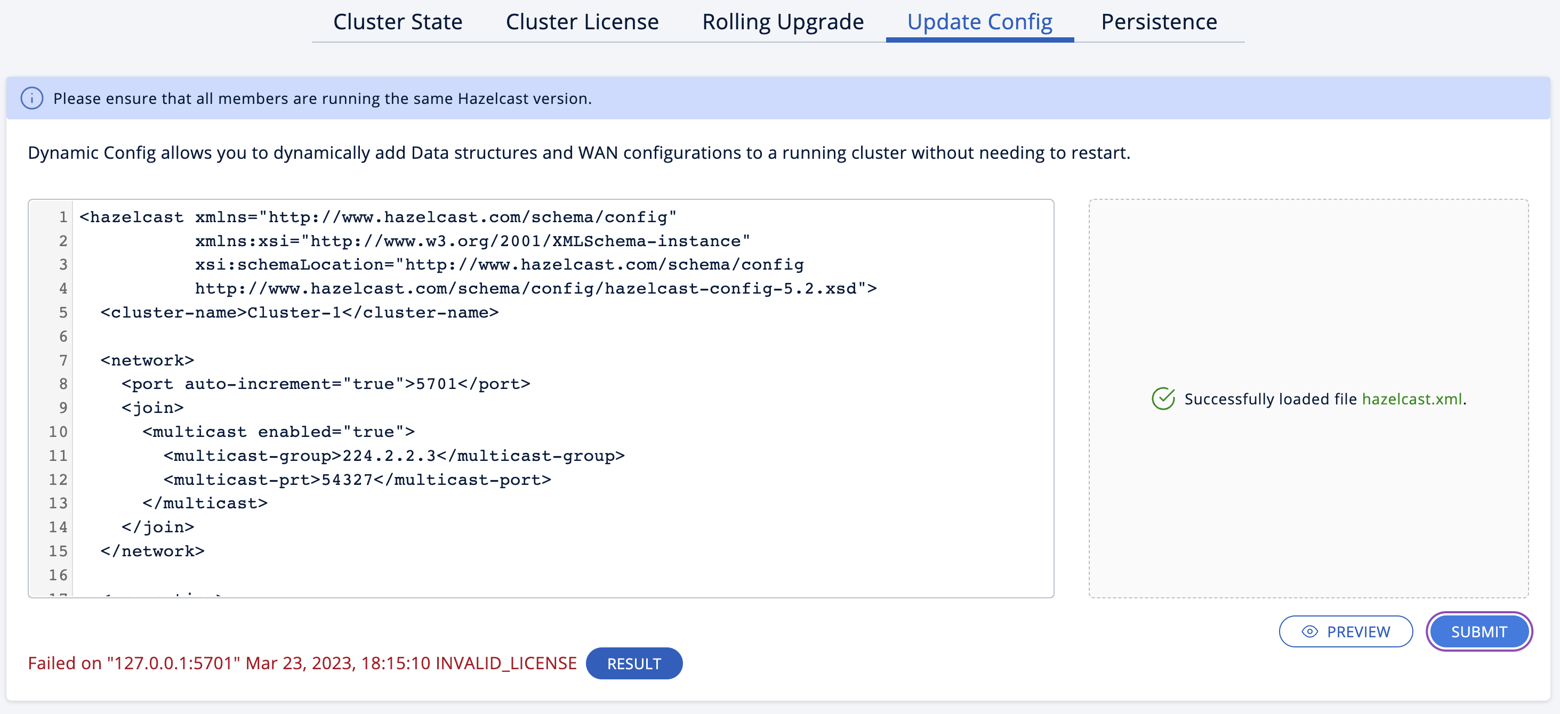The width and height of the screenshot is (1560, 714).
Task: Select the Rolling Upgrade tab
Action: [x=783, y=21]
